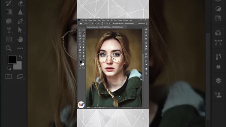
Task: Select the Sharpen triangle tool
Action: coord(84,47)
